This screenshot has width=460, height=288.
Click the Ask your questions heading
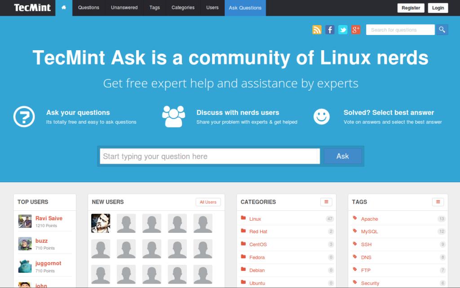[78, 113]
